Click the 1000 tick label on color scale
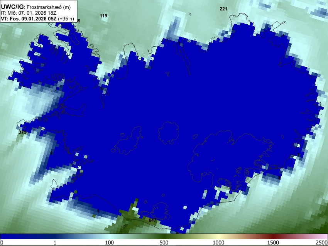The image size is (328, 246). [218, 243]
